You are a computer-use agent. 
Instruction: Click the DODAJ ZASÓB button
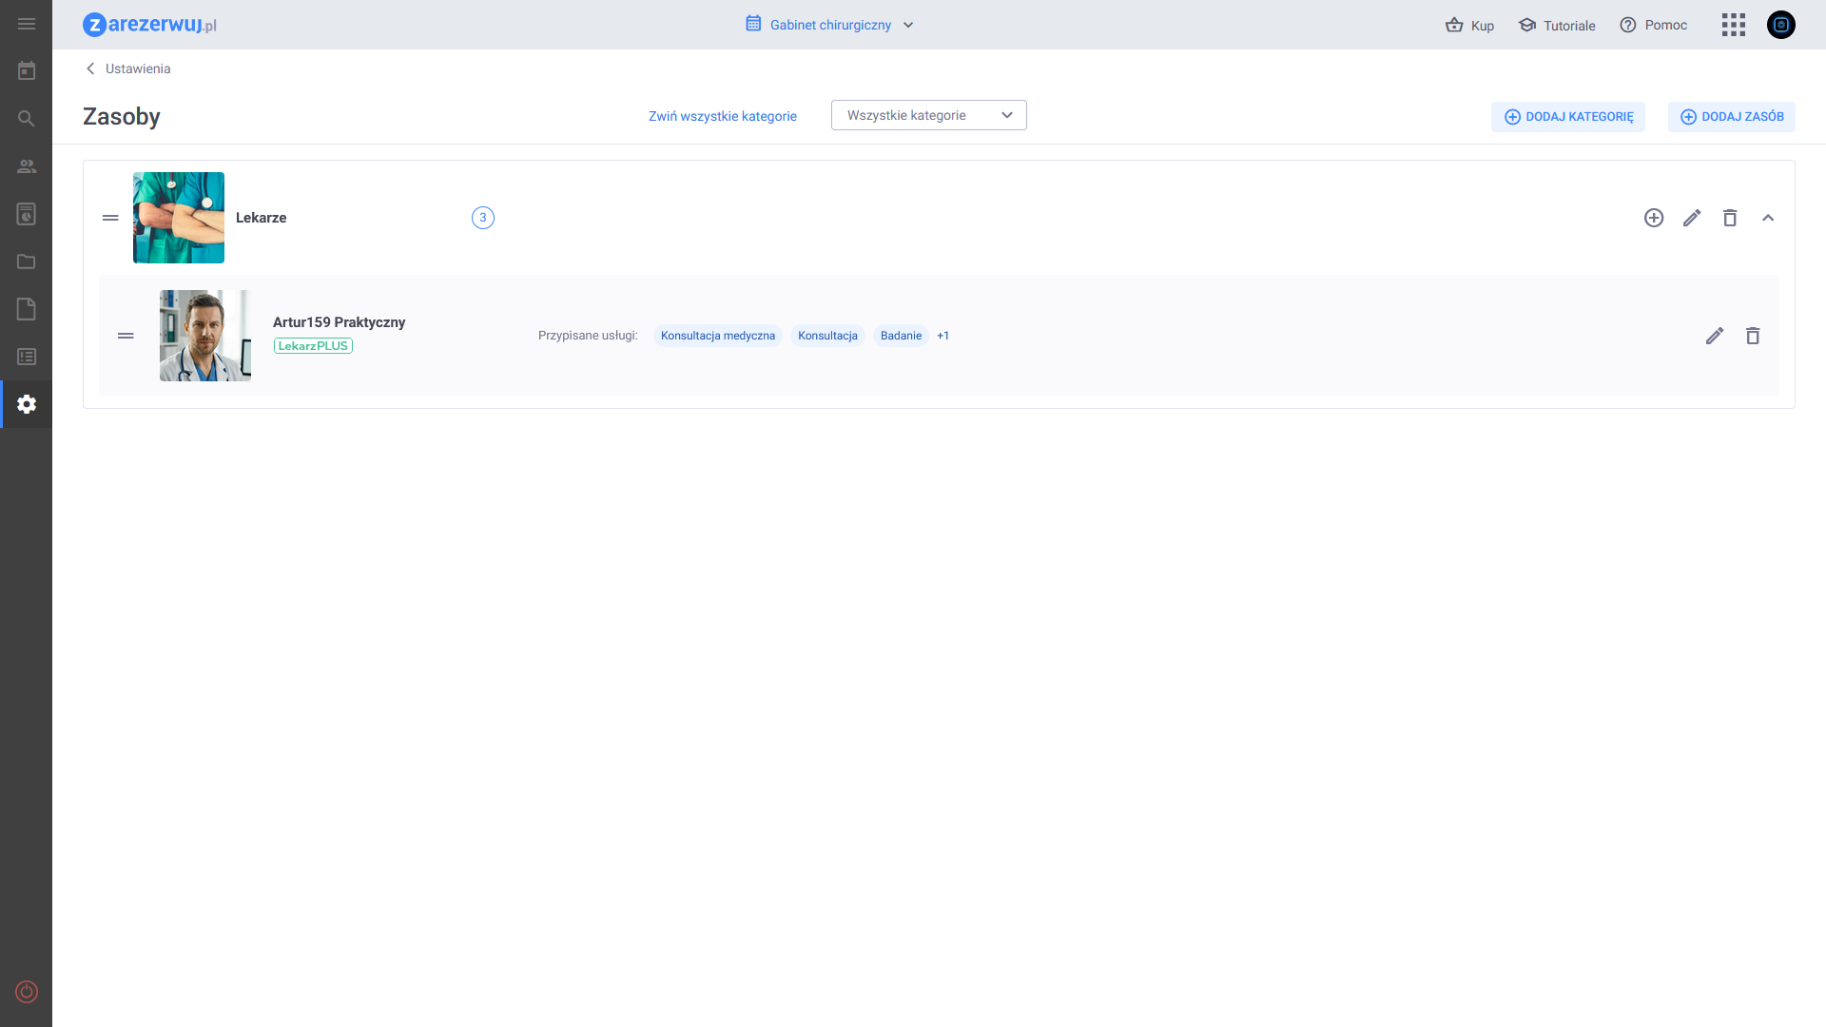(1732, 117)
